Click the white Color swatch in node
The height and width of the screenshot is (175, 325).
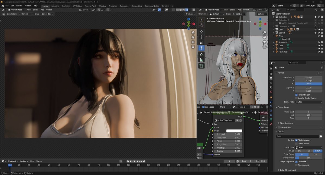pyautogui.click(x=234, y=131)
